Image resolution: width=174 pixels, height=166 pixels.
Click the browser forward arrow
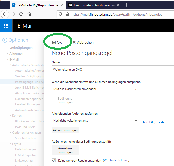pos(13,14)
